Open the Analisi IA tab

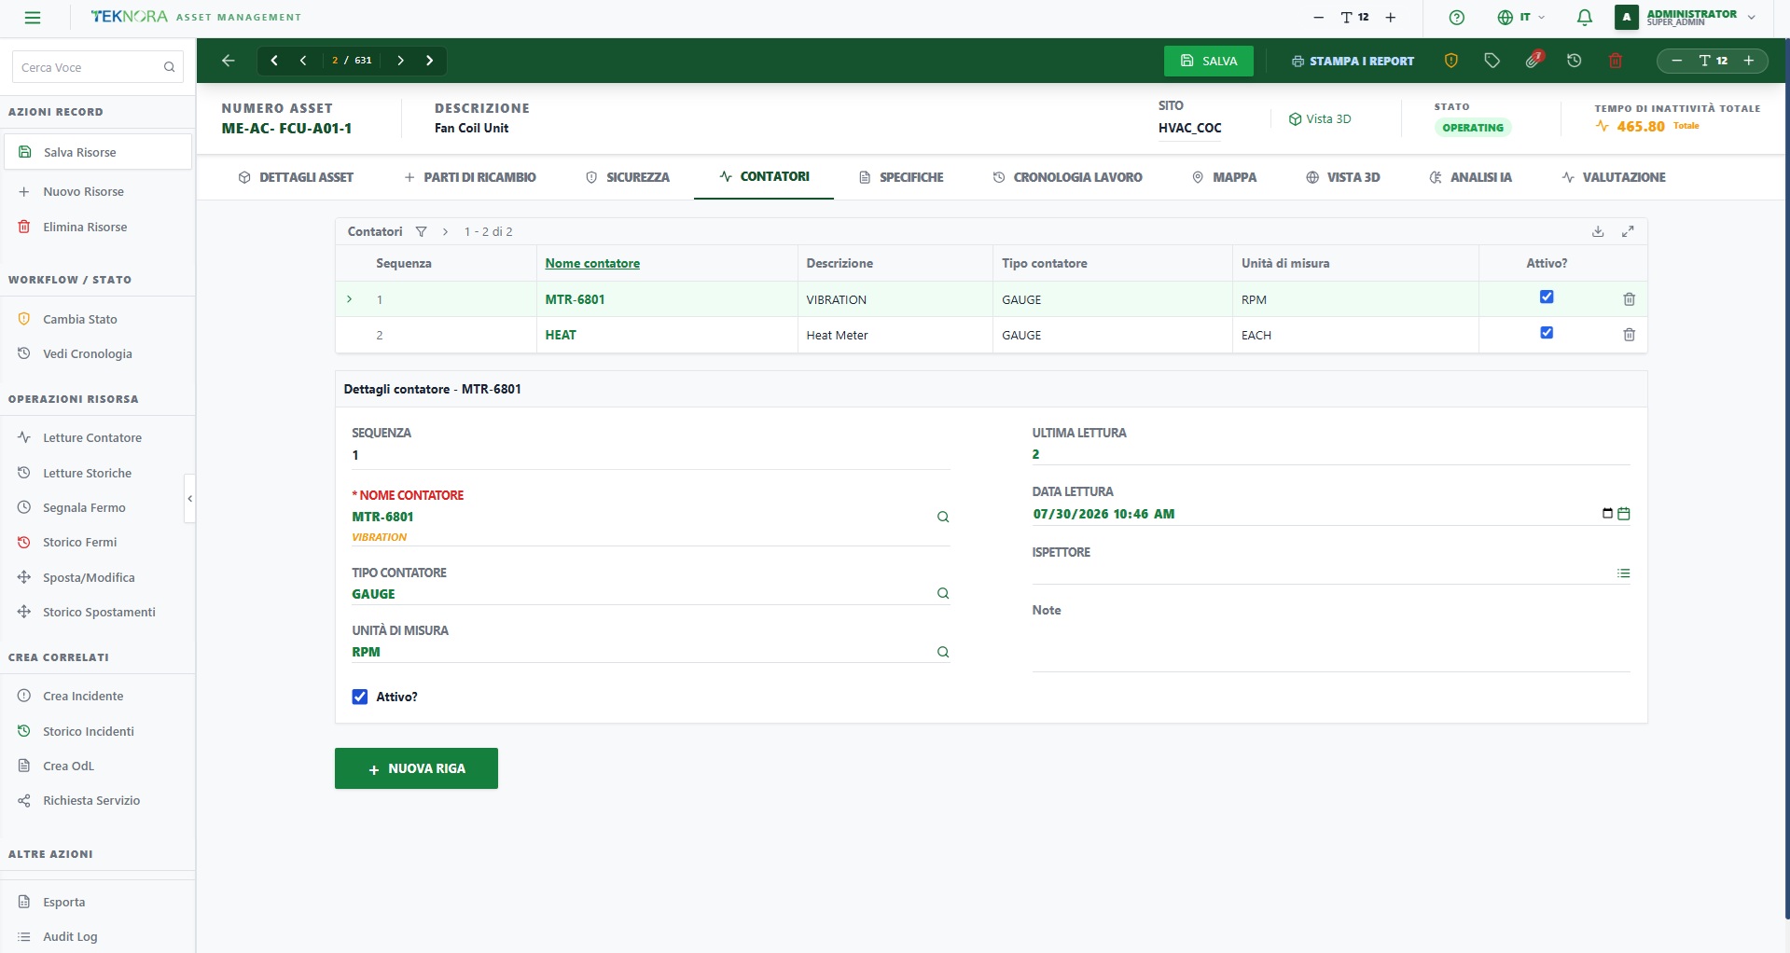coord(1470,177)
